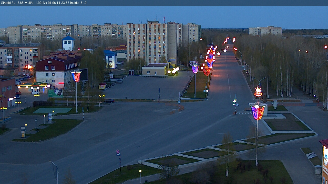Select the Inside: 31.0 temperature reading
The width and height of the screenshot is (328, 184).
tap(78, 3)
